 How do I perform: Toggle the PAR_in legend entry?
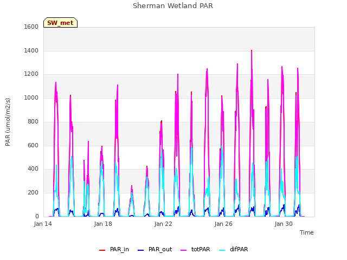coord(114,249)
